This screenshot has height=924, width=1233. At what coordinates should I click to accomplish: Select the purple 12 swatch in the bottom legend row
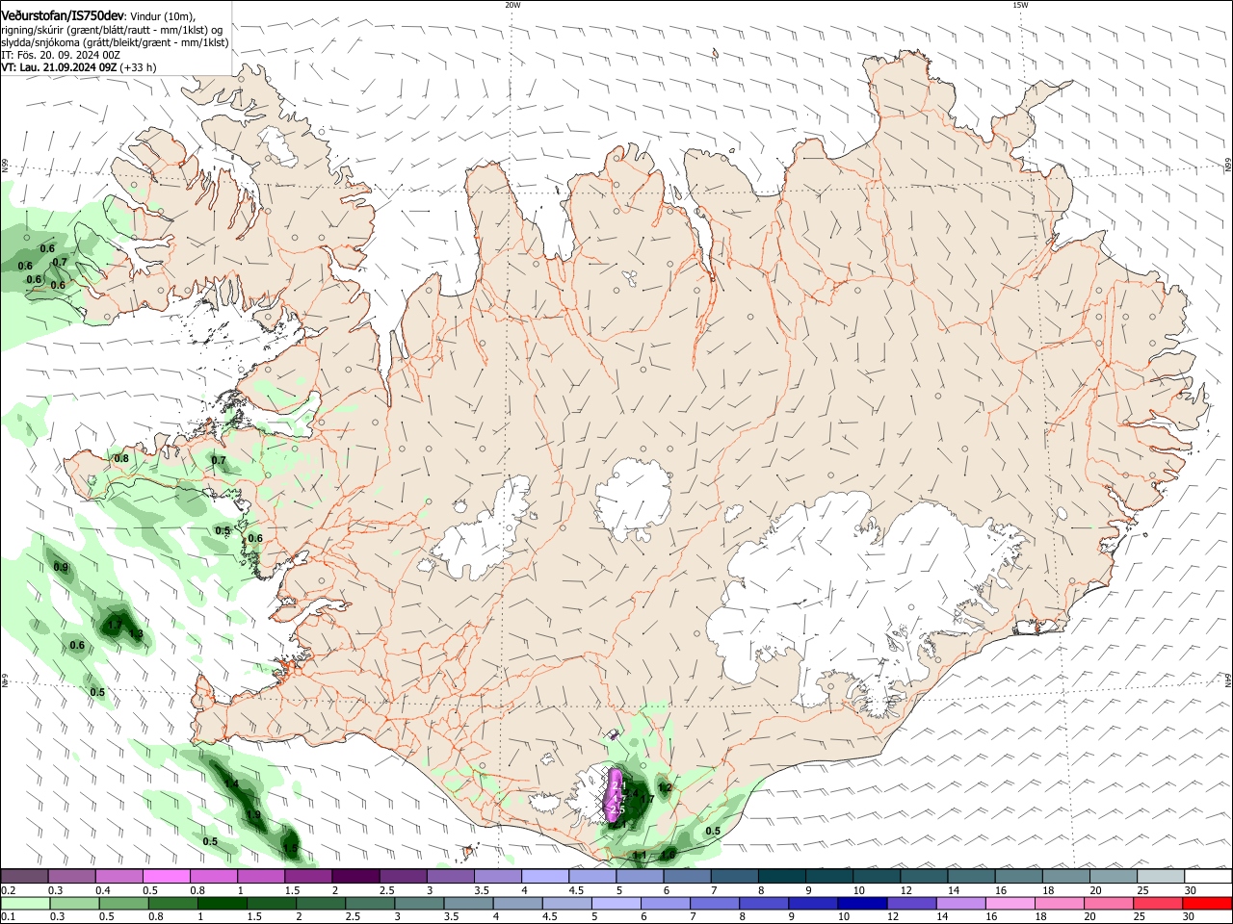coord(912,903)
